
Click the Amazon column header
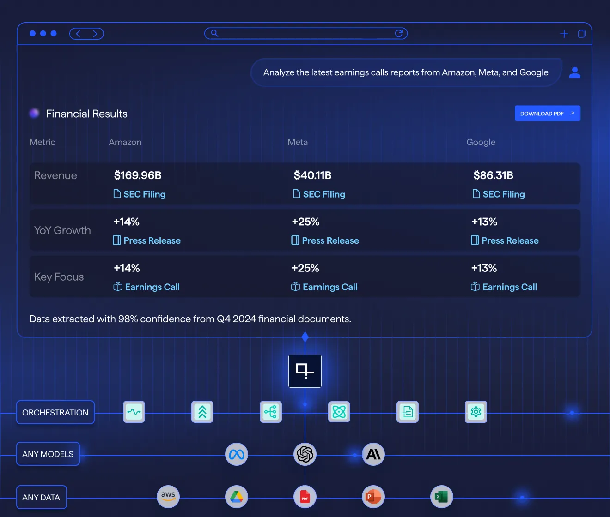pyautogui.click(x=125, y=142)
